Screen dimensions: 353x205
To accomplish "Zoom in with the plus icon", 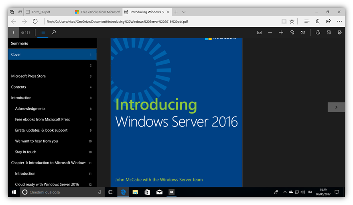I will 281,32.
